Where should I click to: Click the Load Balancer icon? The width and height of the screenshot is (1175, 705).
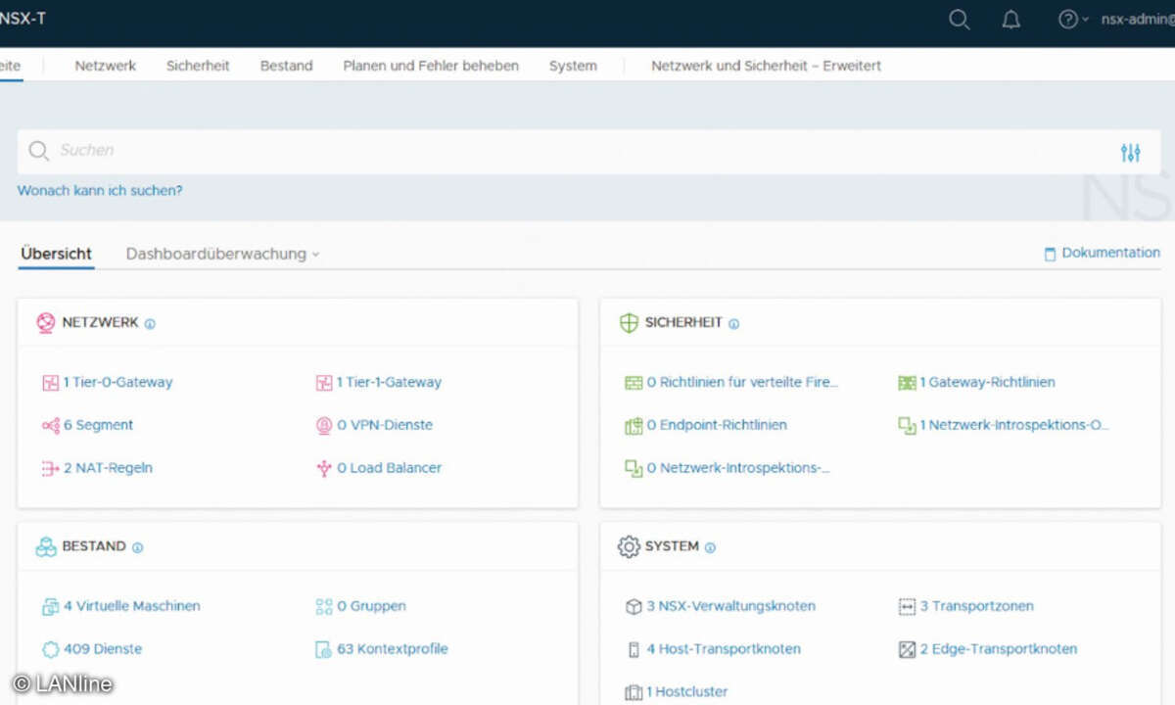point(324,469)
